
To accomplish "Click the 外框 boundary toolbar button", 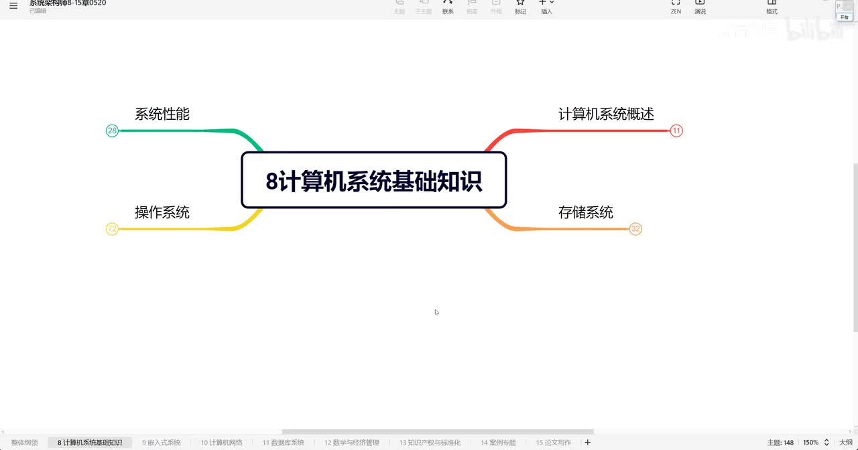I will point(496,7).
